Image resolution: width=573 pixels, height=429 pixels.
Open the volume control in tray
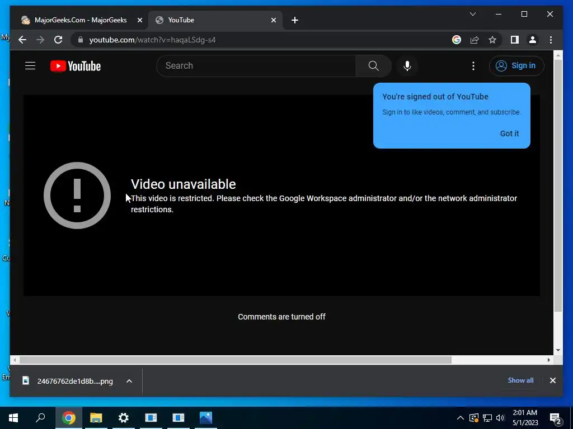(x=500, y=418)
